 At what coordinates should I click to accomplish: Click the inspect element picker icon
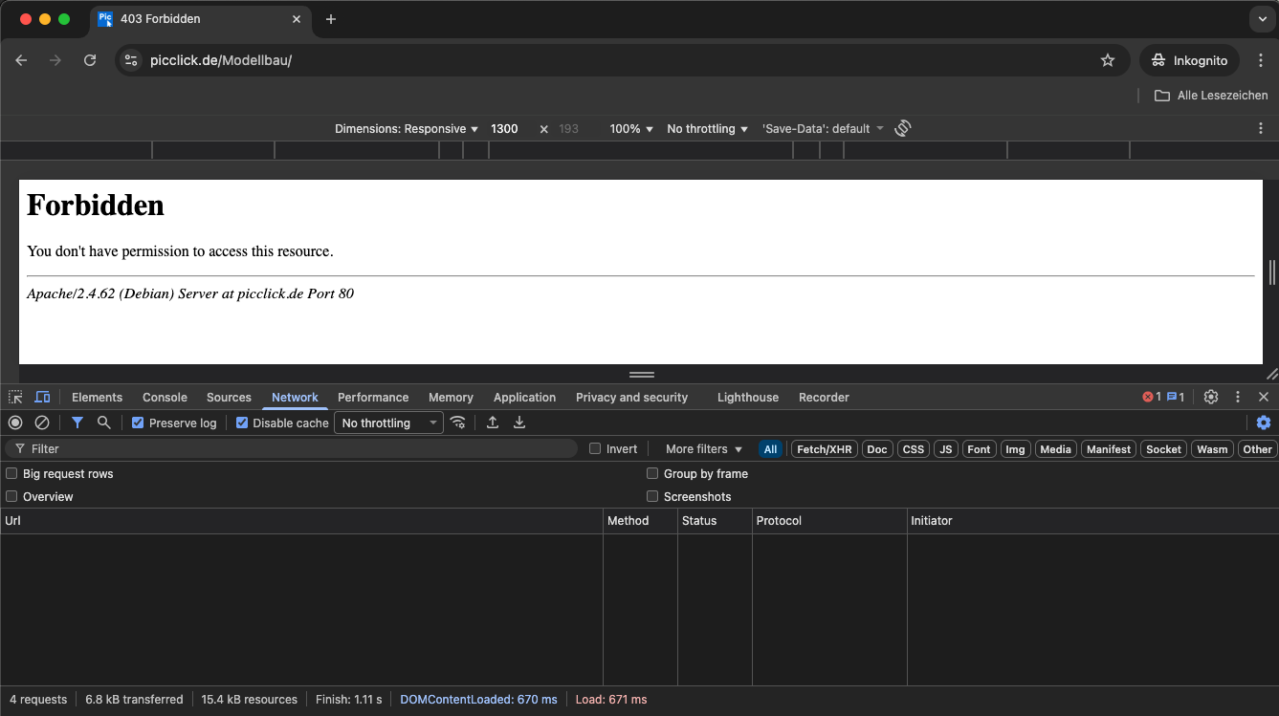point(15,398)
